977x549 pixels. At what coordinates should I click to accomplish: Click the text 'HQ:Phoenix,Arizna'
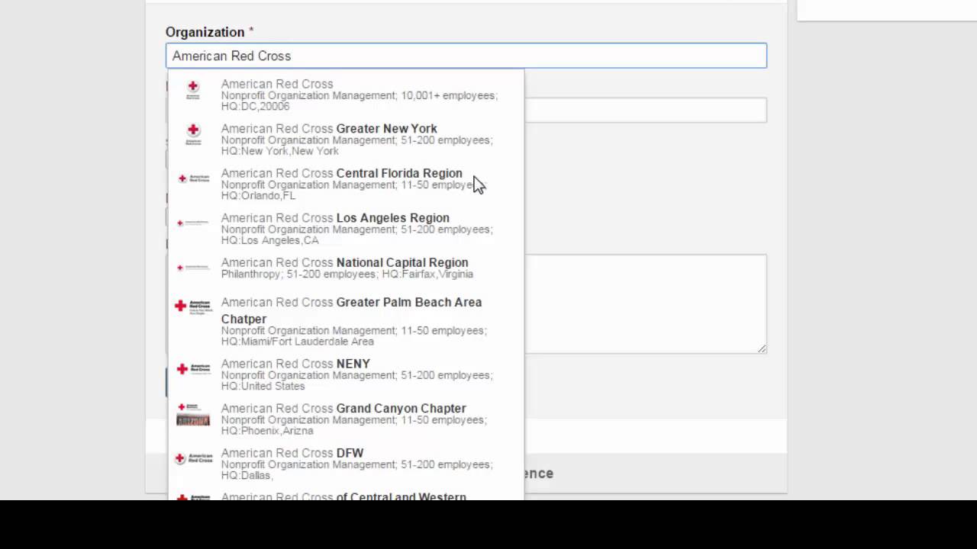(x=267, y=430)
